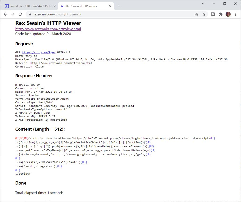Viewport: 241px width, 202px height.
Task: Open the Chrome three-dot menu
Action: click(x=236, y=14)
